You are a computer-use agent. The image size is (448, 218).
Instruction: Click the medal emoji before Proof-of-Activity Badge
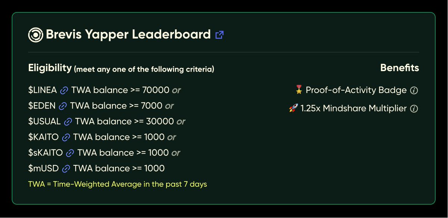pos(299,90)
